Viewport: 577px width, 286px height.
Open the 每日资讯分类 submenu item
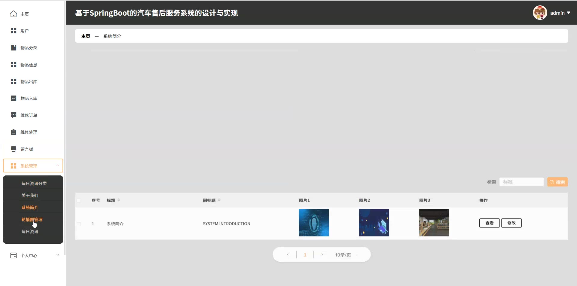click(34, 184)
